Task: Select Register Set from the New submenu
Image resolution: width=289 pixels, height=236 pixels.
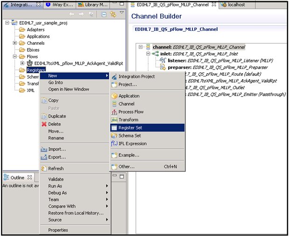Action: (130, 127)
